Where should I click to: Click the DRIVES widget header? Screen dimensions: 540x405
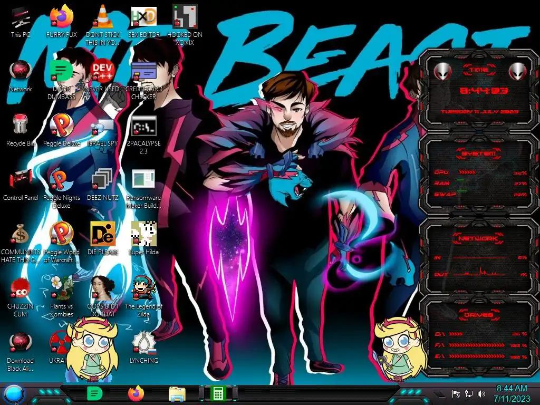[x=478, y=314]
